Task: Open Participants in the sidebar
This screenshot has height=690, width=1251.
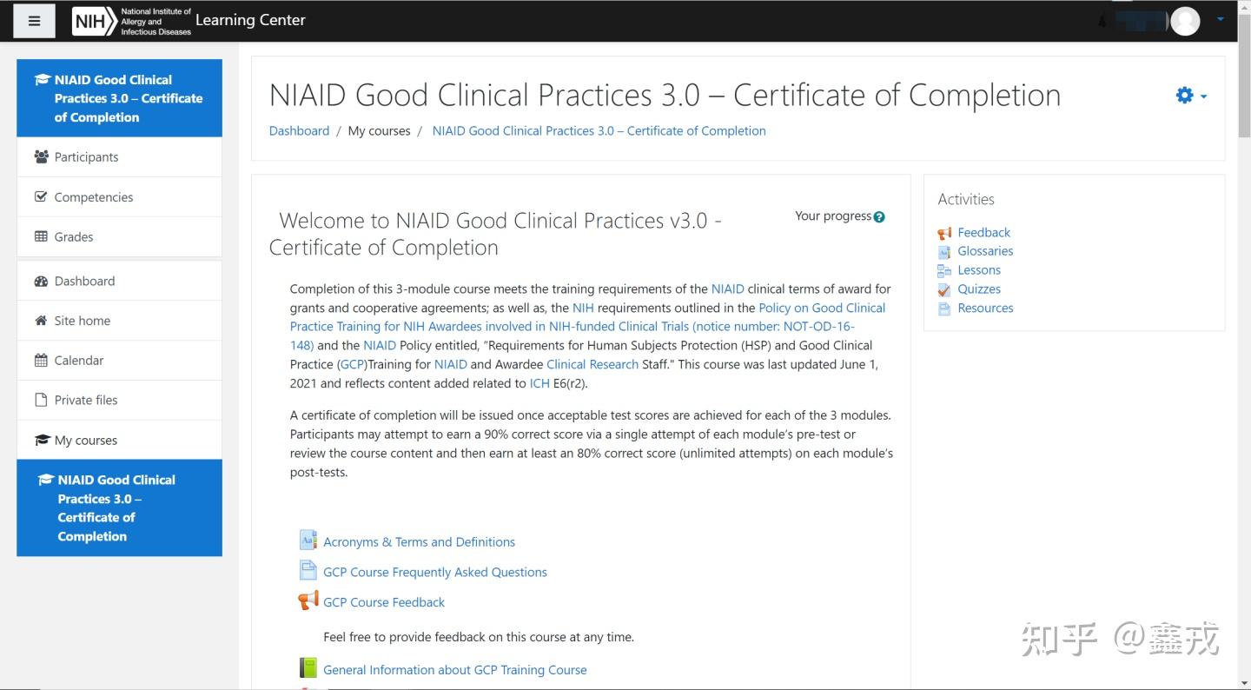Action: click(119, 157)
